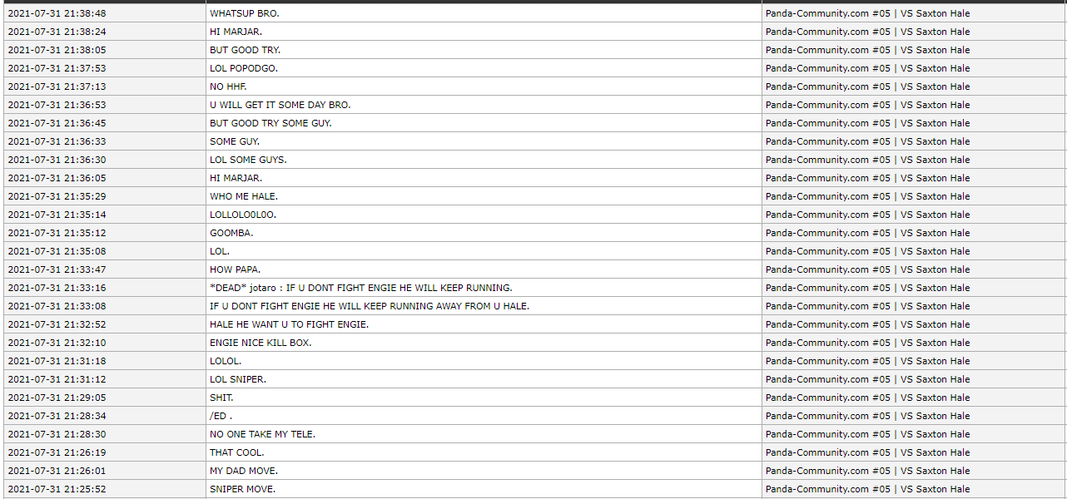The height and width of the screenshot is (499, 1067).
Task: Click timestamp 2021-07-31 21:33:47
Action: click(57, 269)
